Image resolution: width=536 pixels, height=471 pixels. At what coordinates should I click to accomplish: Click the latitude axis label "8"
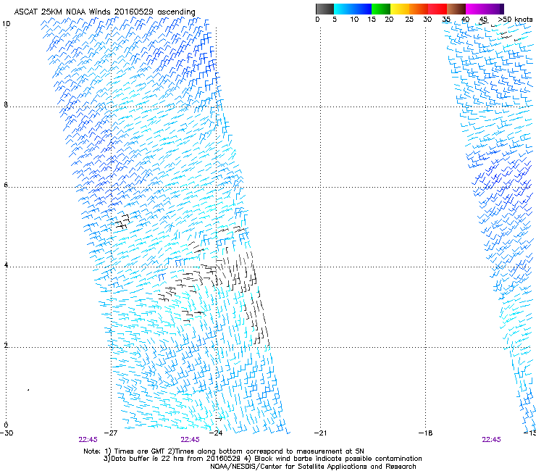point(6,104)
